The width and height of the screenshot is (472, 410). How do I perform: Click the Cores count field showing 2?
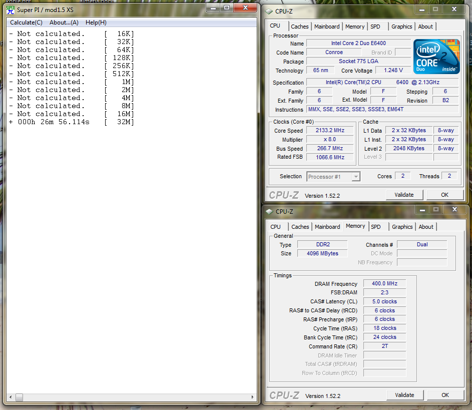point(403,176)
